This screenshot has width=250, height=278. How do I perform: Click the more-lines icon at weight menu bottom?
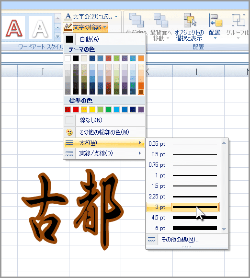(x=152, y=240)
